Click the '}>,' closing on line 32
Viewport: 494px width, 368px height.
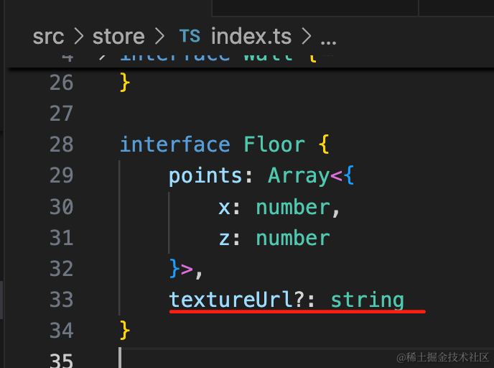(185, 269)
